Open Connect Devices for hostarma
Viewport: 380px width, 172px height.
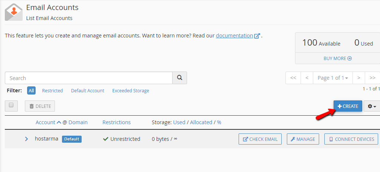(x=351, y=139)
